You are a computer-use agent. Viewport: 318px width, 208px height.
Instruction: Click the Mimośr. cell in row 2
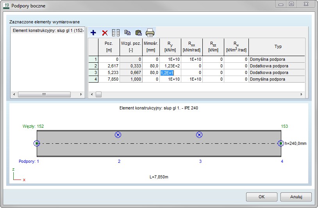point(150,66)
